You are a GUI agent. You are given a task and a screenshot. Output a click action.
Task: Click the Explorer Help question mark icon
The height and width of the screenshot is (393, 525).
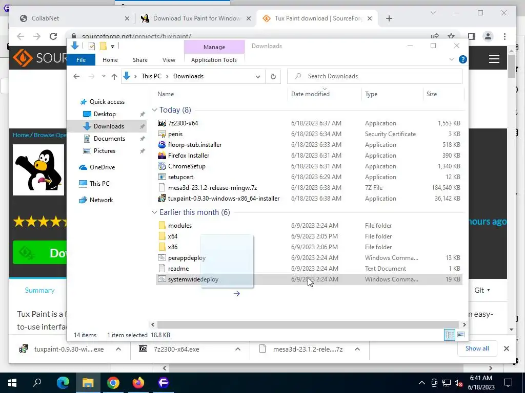point(463,59)
